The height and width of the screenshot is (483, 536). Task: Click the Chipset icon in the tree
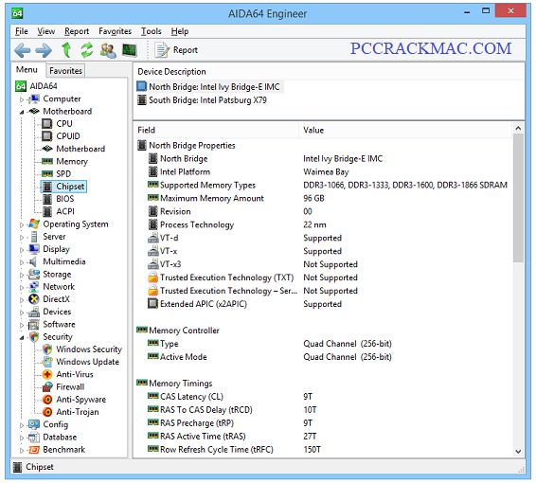click(46, 187)
